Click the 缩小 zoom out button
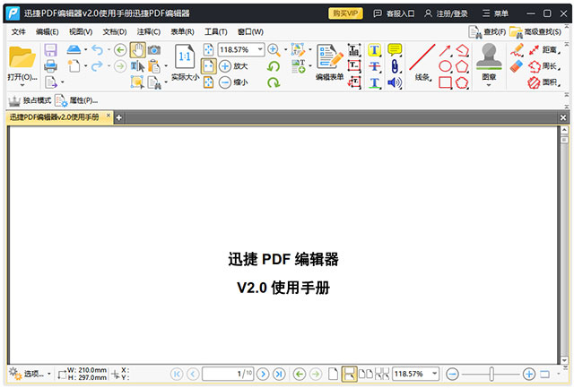The width and height of the screenshot is (574, 388). click(233, 82)
